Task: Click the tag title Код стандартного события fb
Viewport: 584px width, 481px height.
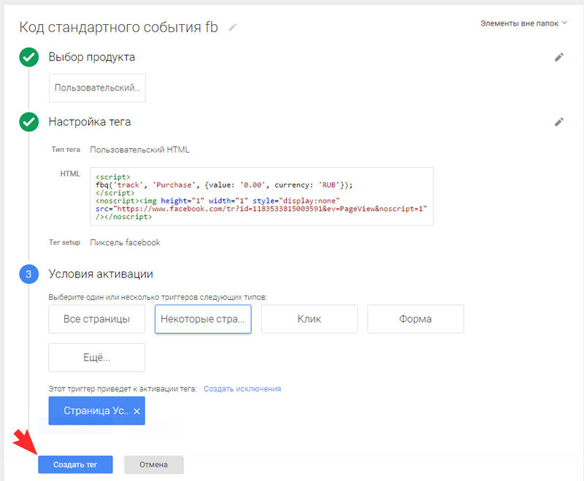Action: (118, 27)
